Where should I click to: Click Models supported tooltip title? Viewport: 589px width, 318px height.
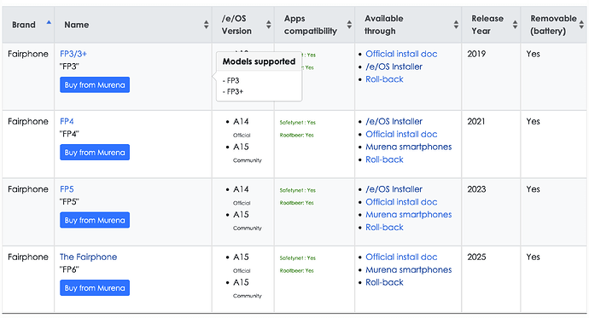pos(259,61)
